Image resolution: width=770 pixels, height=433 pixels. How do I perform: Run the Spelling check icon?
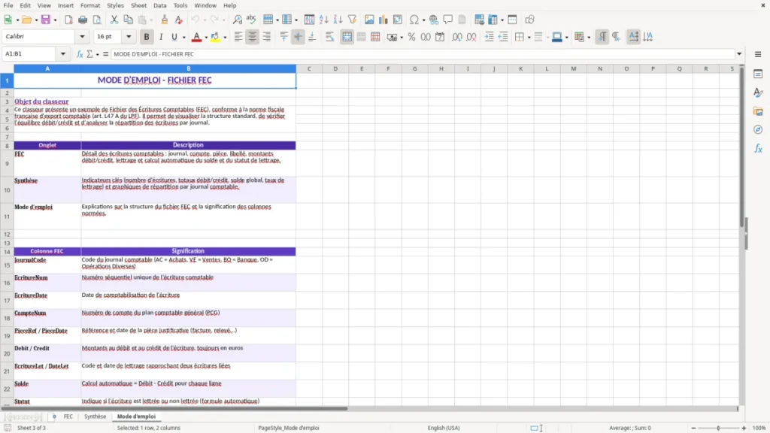coord(251,20)
